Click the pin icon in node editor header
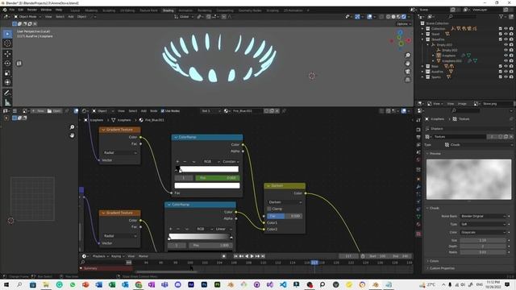This screenshot has height=290, width=516. point(284,111)
